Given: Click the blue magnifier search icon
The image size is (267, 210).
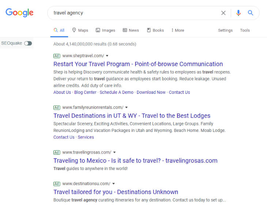Looking at the screenshot, I should tap(250, 12).
